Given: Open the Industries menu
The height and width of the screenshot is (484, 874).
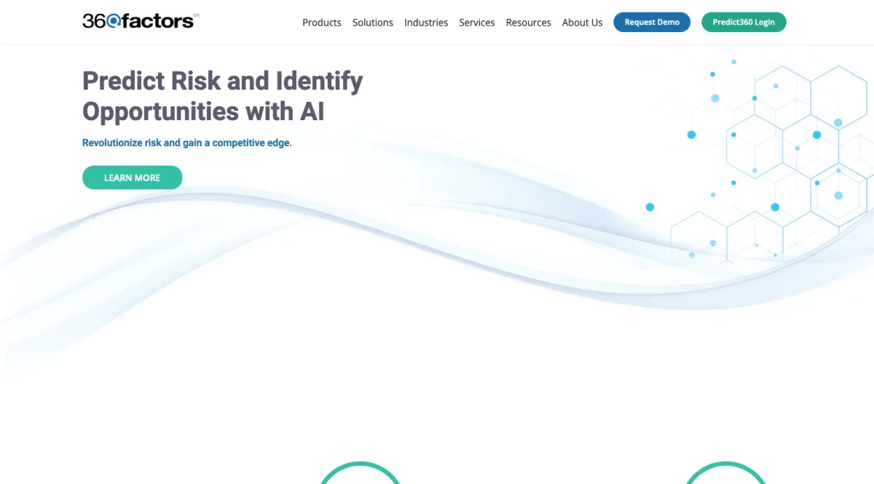Looking at the screenshot, I should click(x=426, y=23).
